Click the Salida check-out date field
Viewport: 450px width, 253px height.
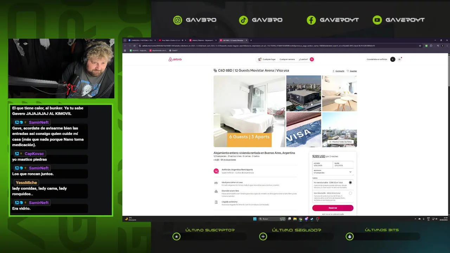[x=343, y=164]
